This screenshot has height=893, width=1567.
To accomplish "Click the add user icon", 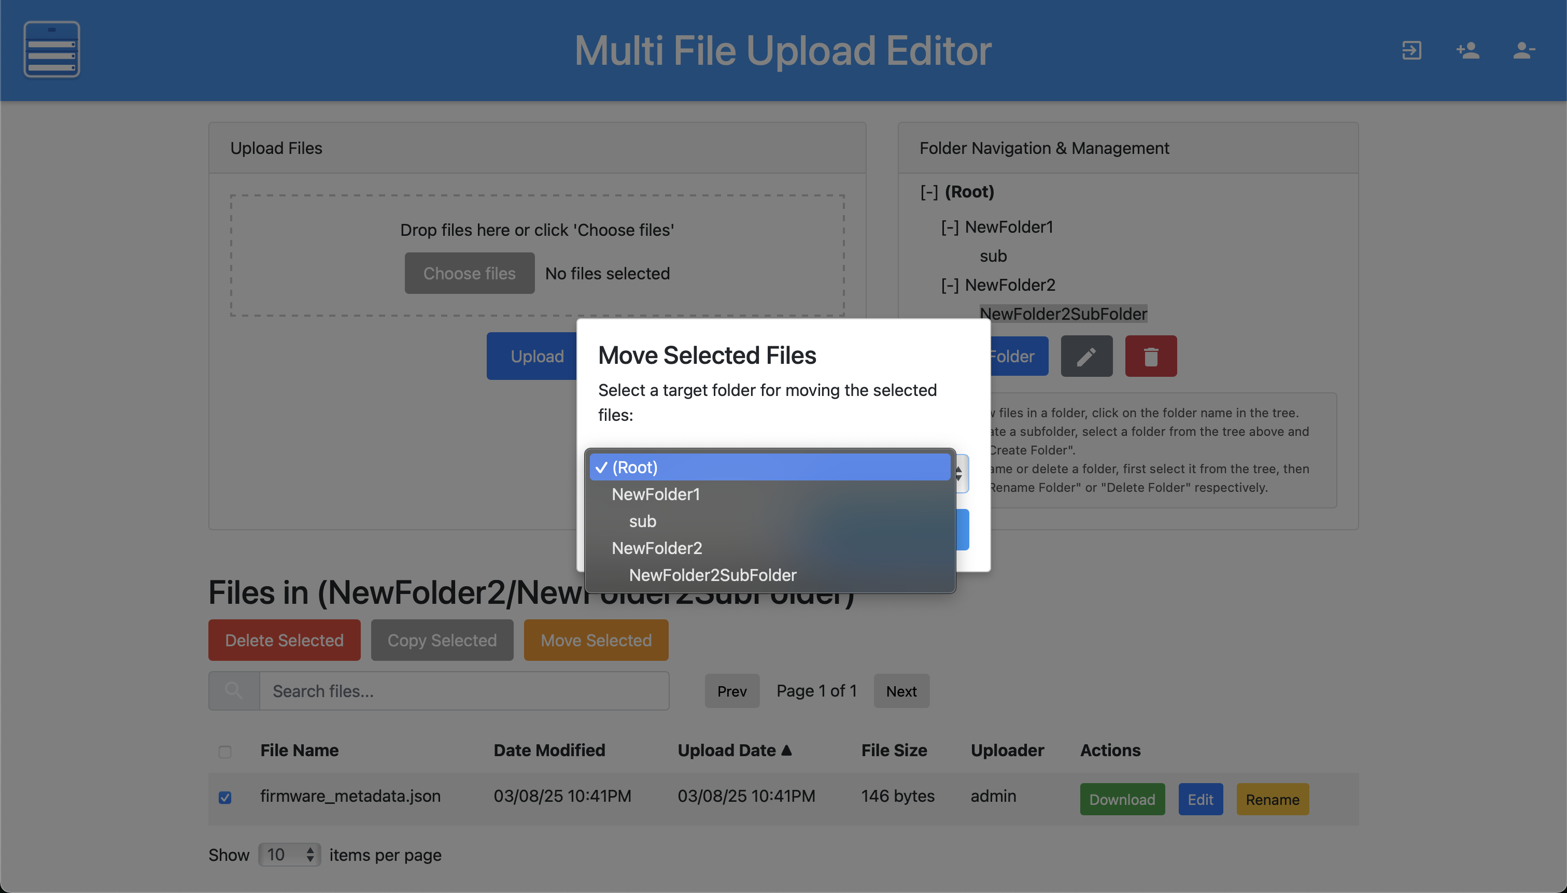I will point(1467,50).
